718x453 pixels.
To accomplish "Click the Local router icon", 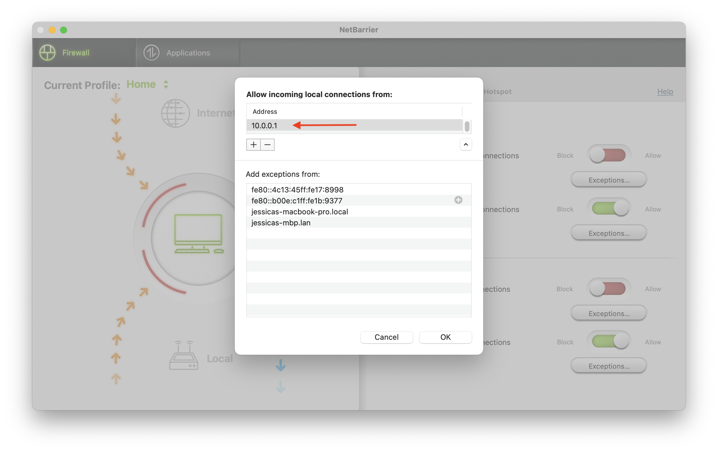I will pos(183,356).
